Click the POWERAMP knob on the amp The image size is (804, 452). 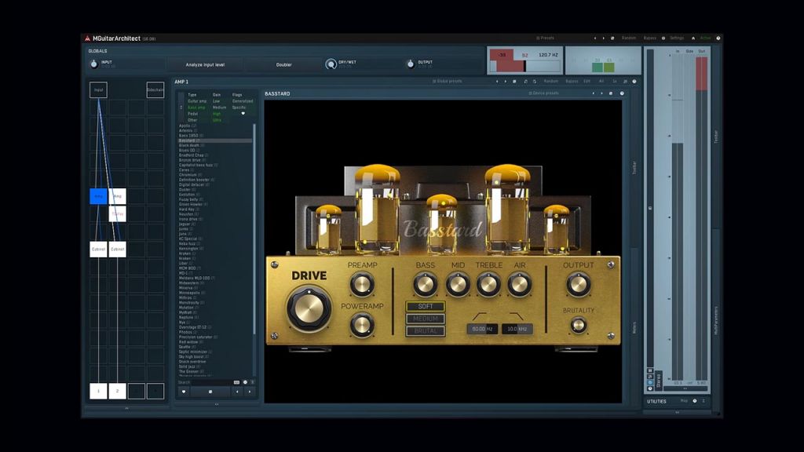coord(362,325)
